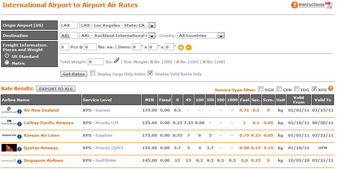Open the Instructions PDF icon
The image size is (337, 169).
(329, 5)
